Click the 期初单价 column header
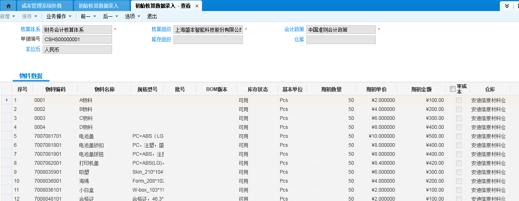The height and width of the screenshot is (201, 519). pyautogui.click(x=376, y=89)
